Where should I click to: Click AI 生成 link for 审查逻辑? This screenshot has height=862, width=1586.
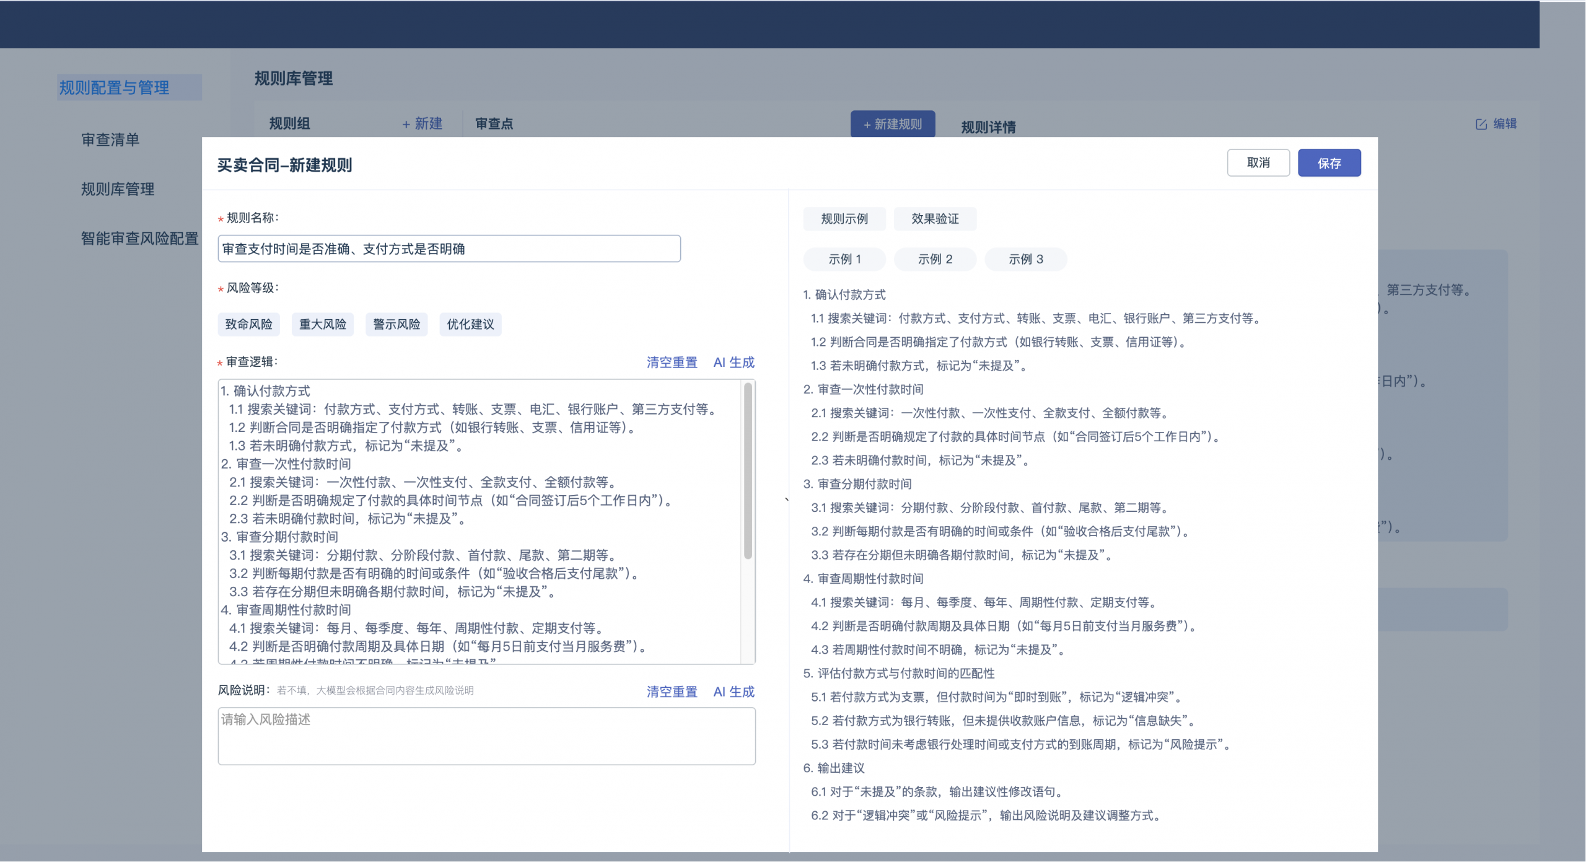pos(734,363)
